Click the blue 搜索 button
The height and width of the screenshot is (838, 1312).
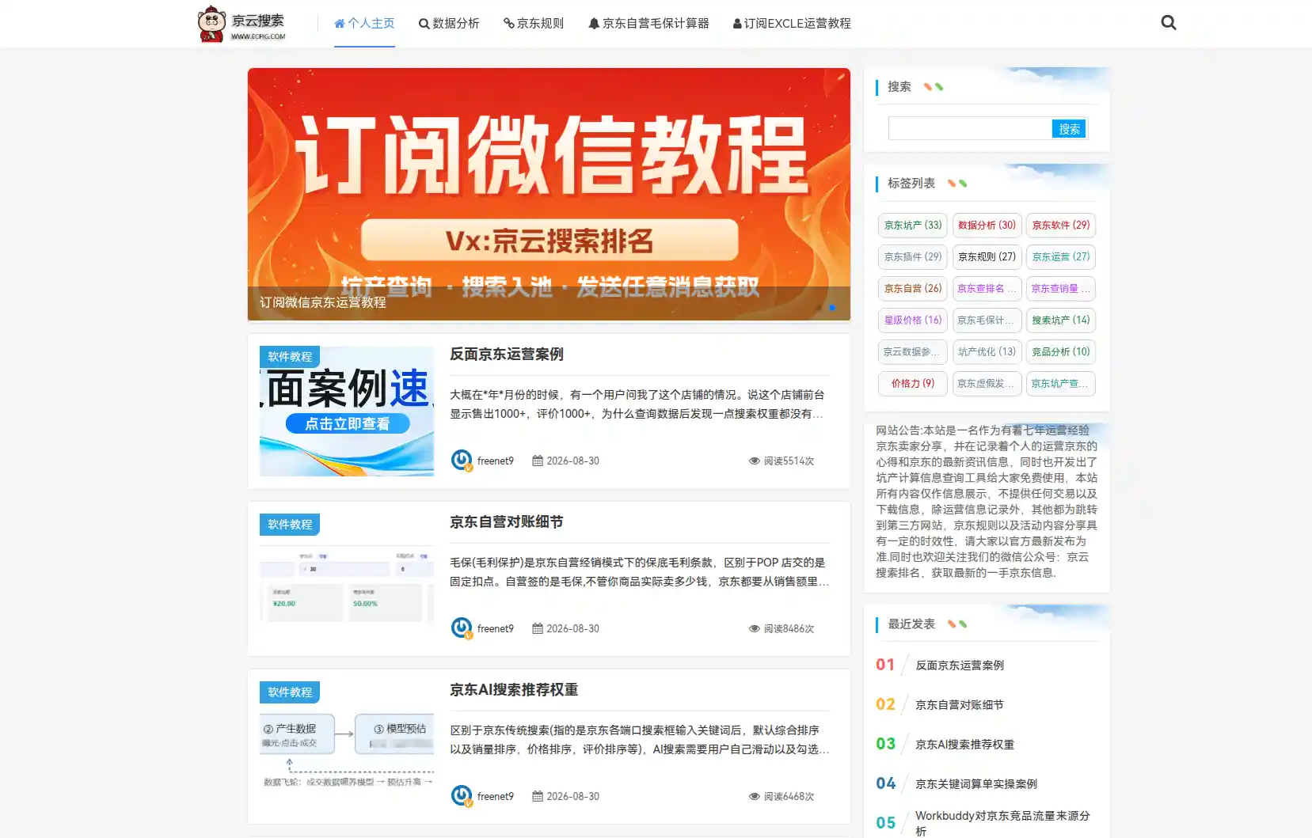(x=1069, y=129)
